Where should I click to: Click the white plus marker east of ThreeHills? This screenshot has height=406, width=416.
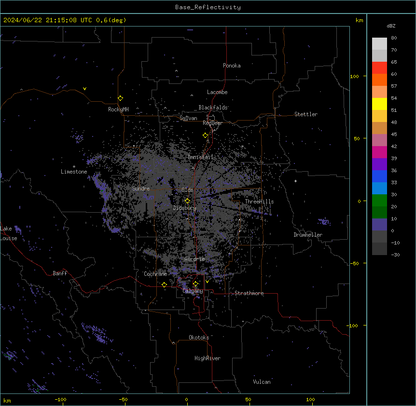pos(295,181)
